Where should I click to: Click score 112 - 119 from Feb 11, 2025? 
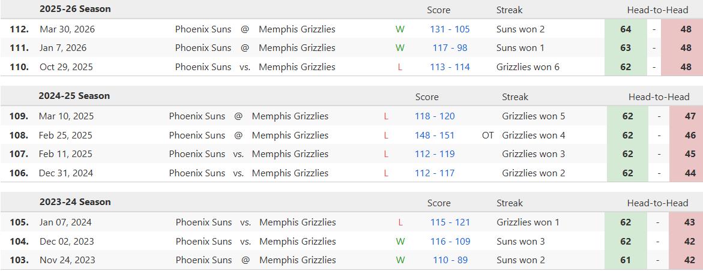click(x=435, y=154)
